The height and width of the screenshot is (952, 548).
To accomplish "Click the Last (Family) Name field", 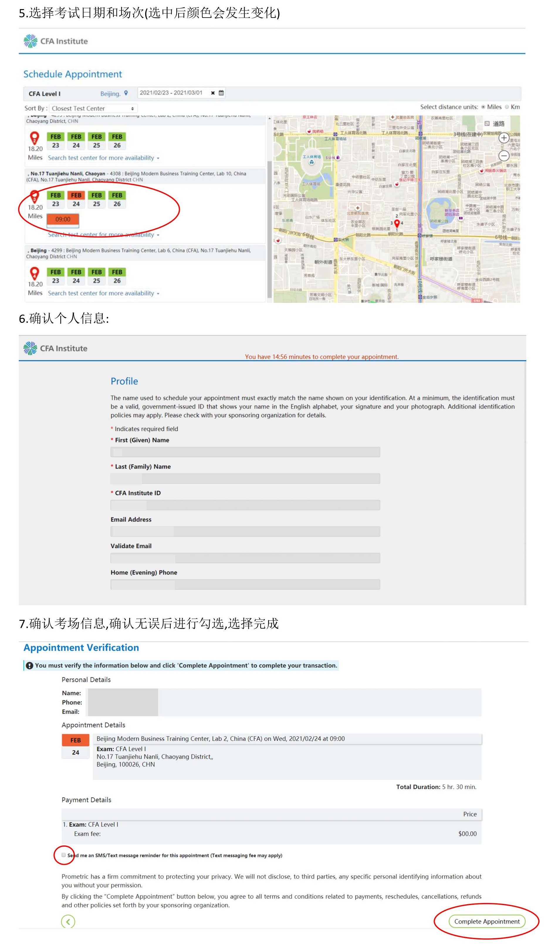I will (x=245, y=478).
